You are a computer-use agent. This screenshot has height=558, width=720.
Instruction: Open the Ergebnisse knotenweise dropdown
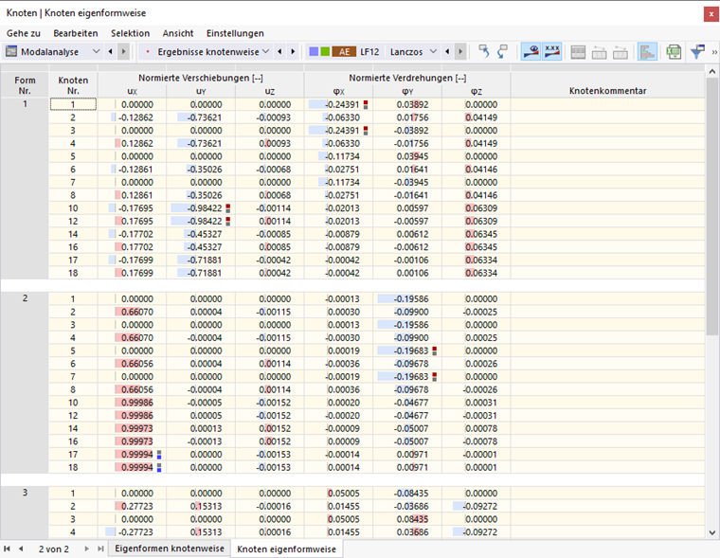coord(265,51)
